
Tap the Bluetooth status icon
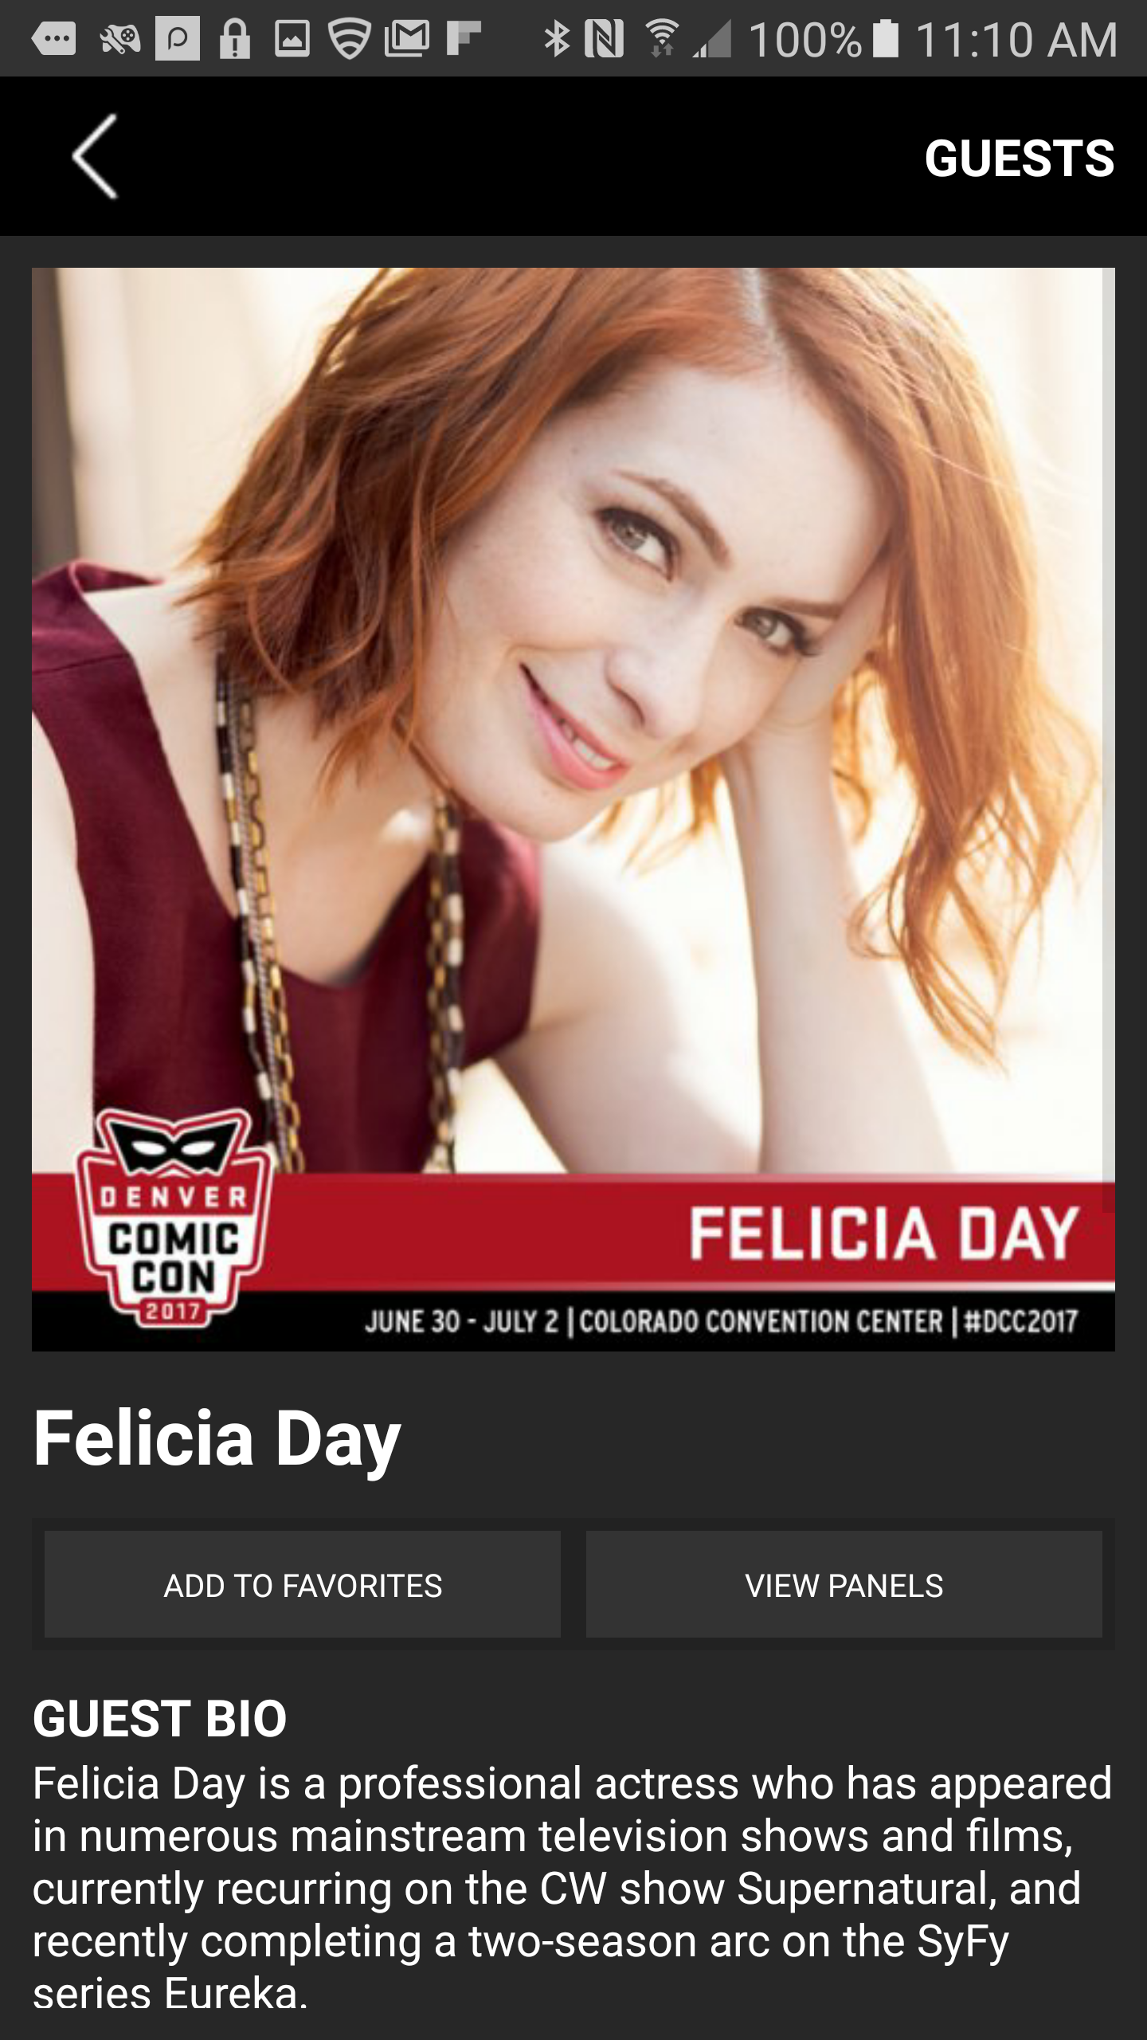(x=557, y=39)
